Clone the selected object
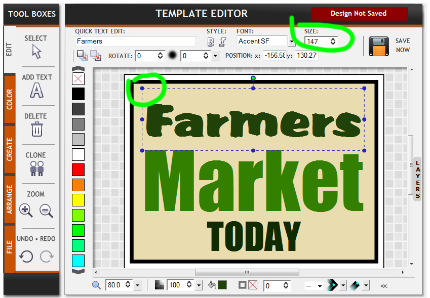 [36, 168]
